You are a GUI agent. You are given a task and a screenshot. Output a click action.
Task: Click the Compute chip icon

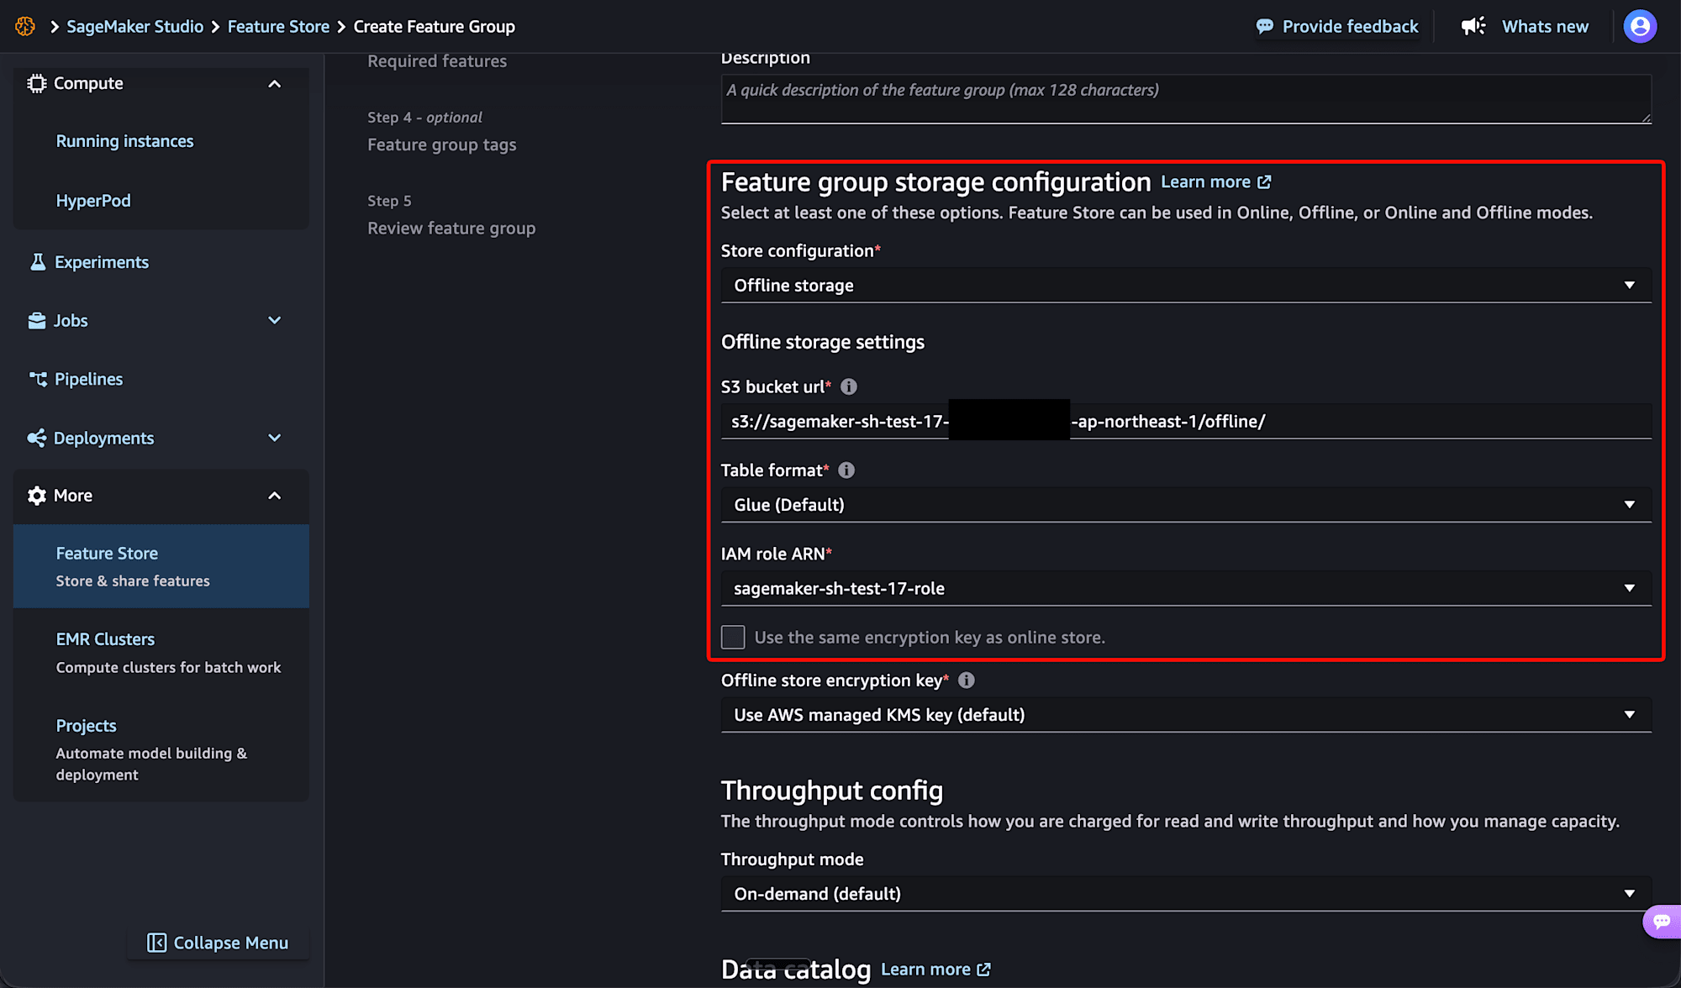tap(36, 83)
